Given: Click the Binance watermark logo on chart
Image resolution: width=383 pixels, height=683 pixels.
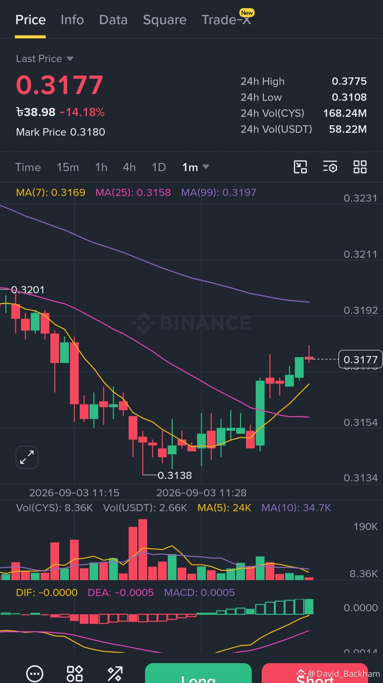Looking at the screenshot, I should (x=191, y=323).
